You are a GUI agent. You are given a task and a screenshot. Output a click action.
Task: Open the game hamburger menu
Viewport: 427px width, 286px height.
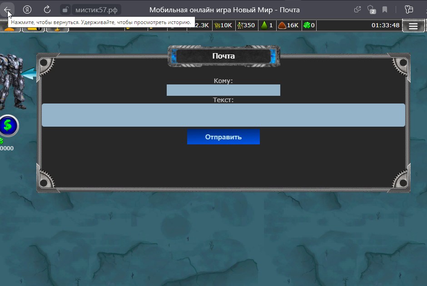tap(413, 26)
